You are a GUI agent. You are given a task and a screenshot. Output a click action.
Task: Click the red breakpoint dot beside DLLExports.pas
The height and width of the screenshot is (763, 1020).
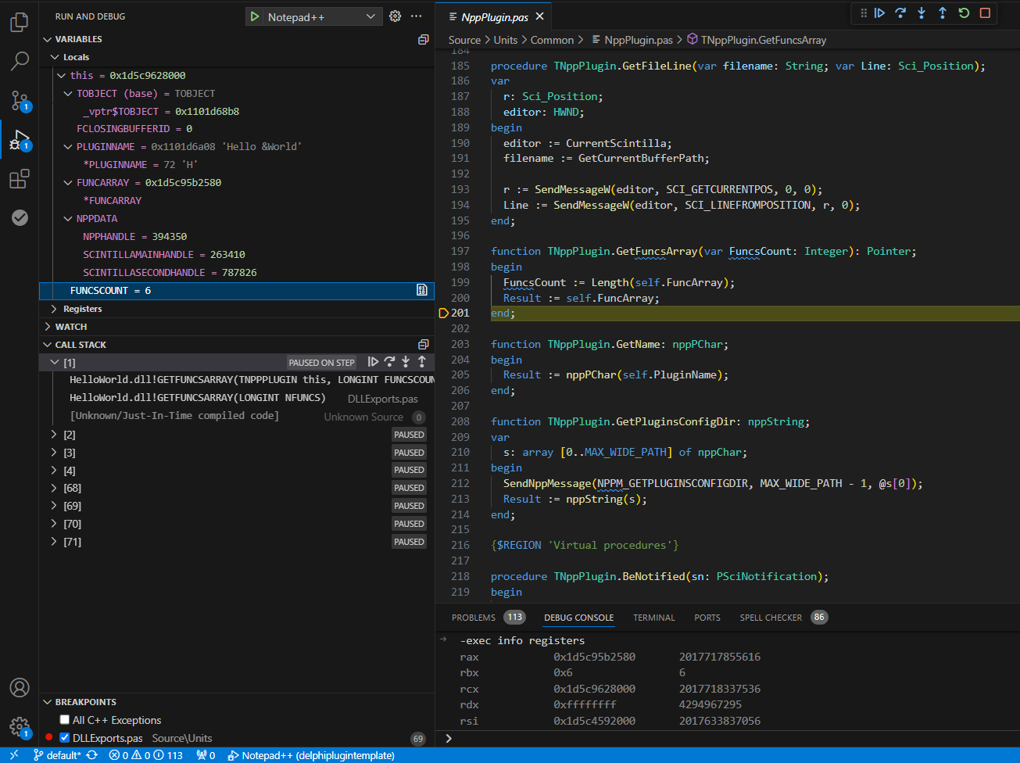(48, 737)
